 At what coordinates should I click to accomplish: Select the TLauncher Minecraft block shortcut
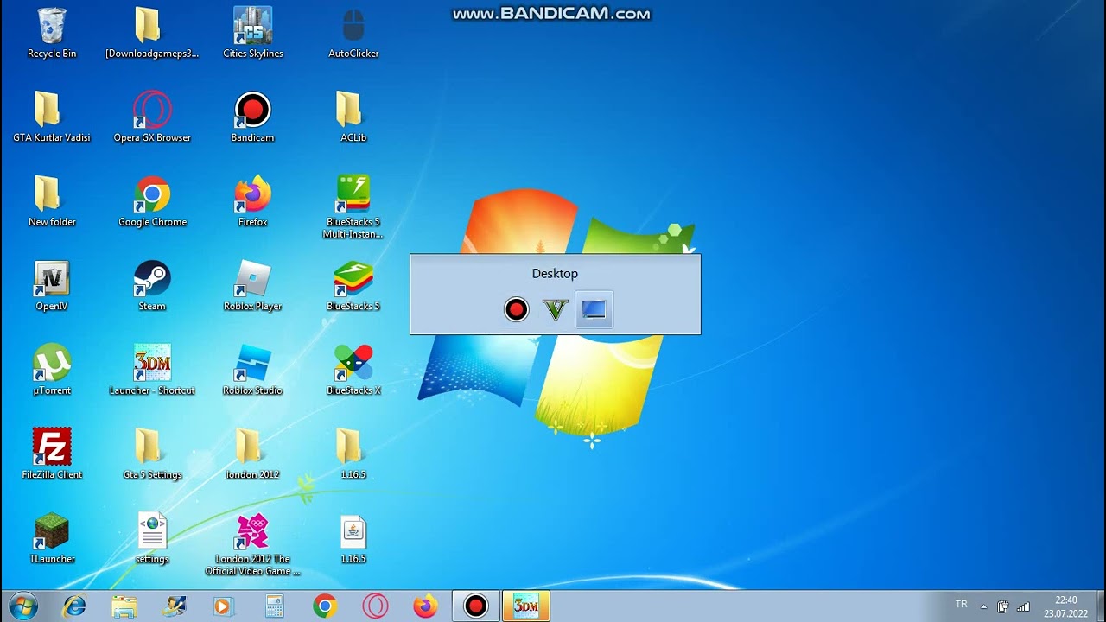(52, 539)
